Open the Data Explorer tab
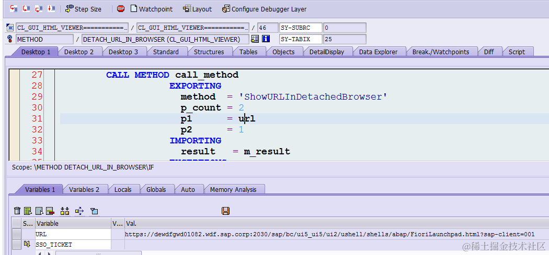 point(379,52)
